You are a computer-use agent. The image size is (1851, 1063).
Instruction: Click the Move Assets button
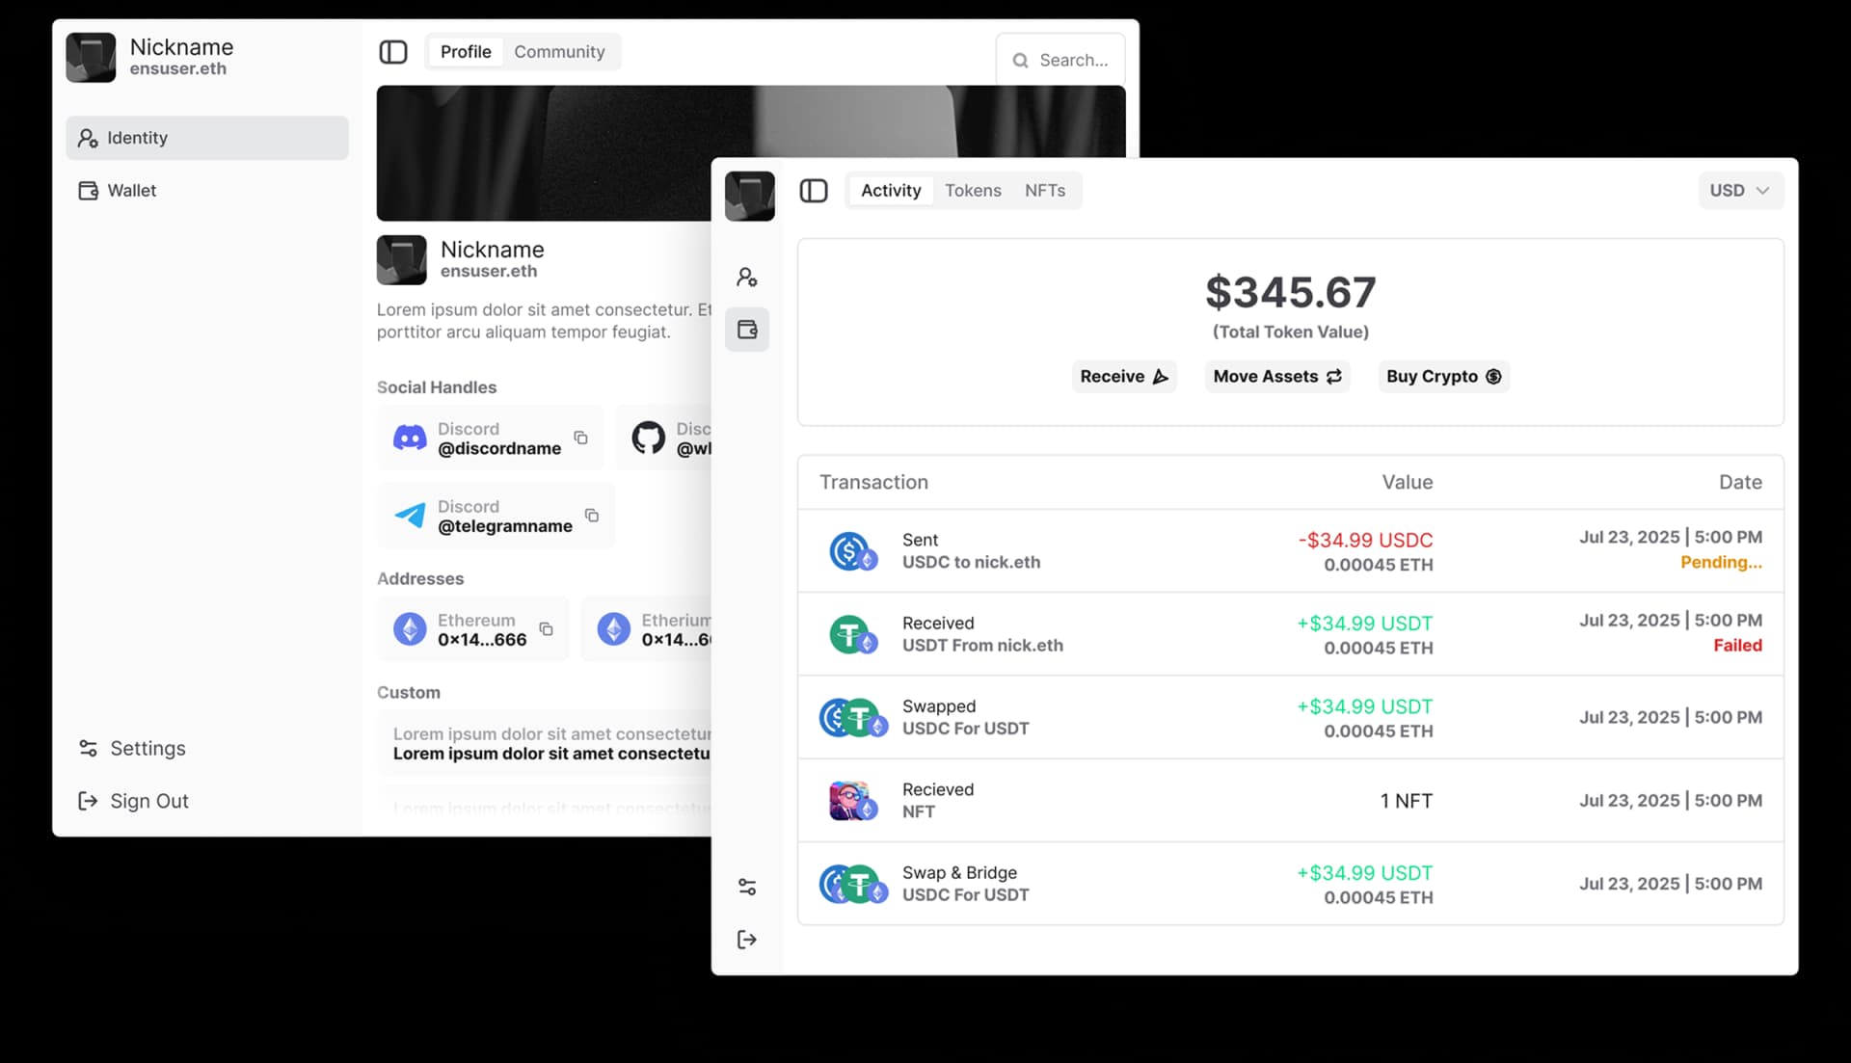click(1276, 377)
